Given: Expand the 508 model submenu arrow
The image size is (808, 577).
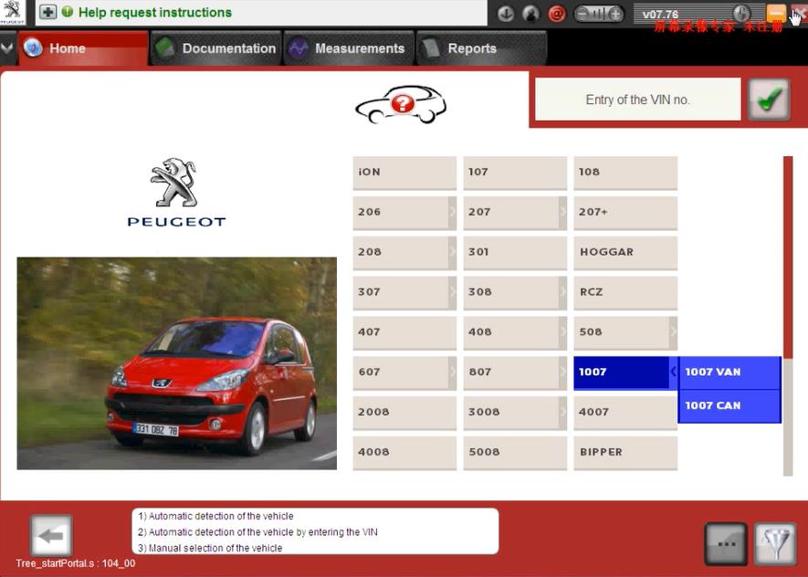Looking at the screenshot, I should [673, 332].
